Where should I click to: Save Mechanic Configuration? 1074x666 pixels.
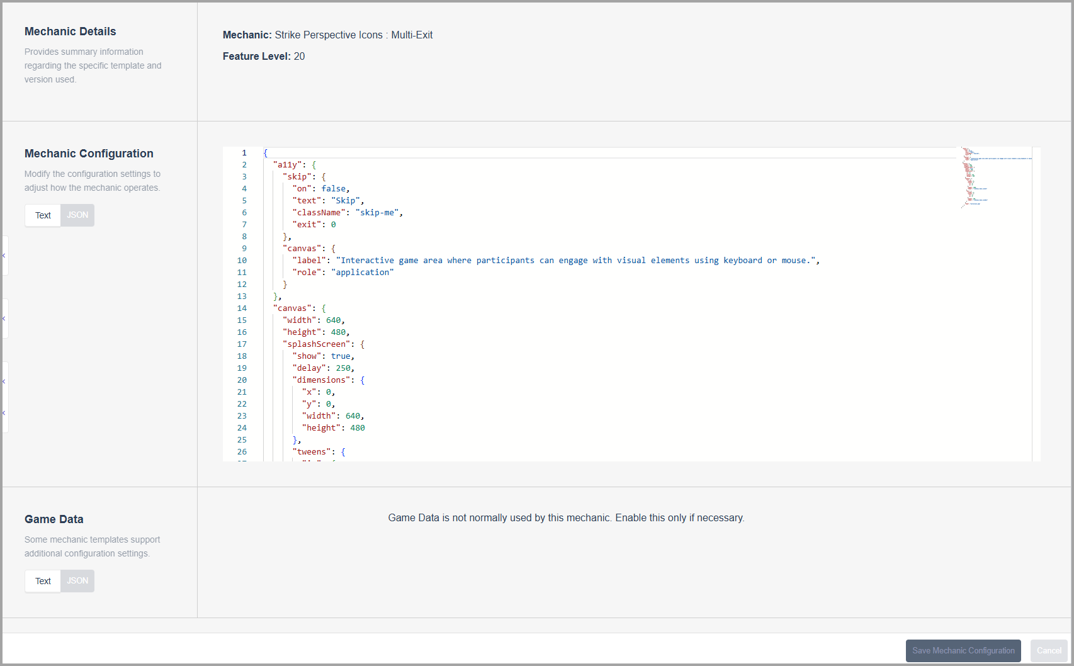[963, 651]
